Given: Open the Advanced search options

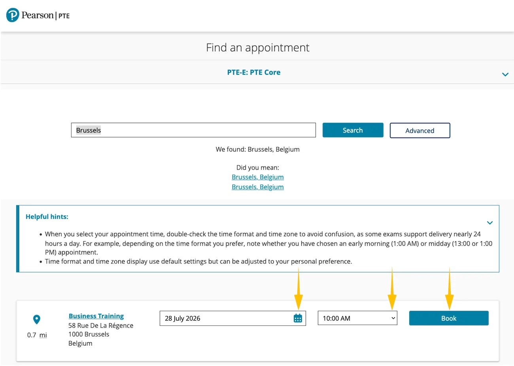Looking at the screenshot, I should pyautogui.click(x=420, y=131).
